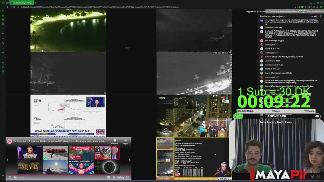Click the Maui, Hawaii camera thumbnail

click(165, 169)
